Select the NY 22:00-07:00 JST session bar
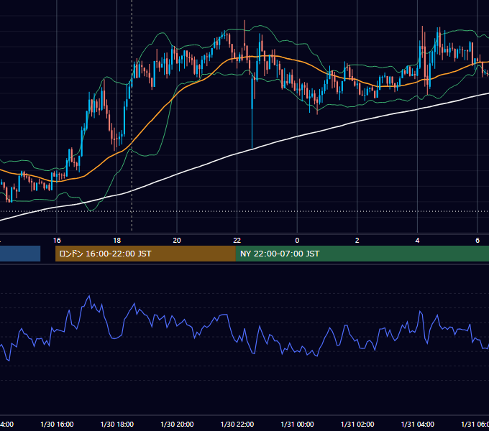 point(362,254)
